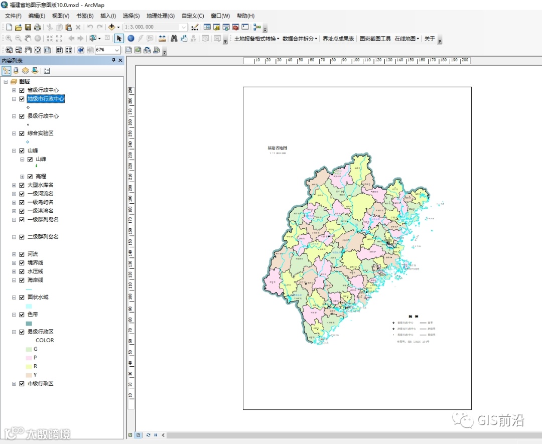
Task: Open the Catalog window icon
Action: pos(217,27)
